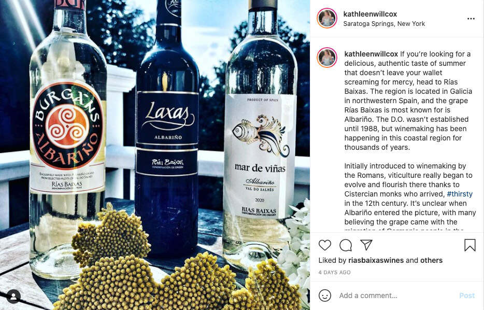Open Saratoga Springs, New York location
Viewport: 484px width, 310px height.
point(384,24)
